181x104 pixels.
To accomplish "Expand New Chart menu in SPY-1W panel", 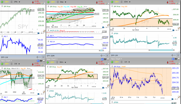I will tap(7, 61).
